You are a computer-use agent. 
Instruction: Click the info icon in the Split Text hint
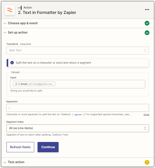tap(12, 63)
